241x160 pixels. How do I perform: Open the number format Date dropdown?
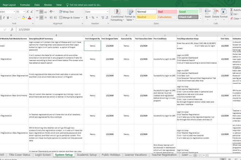coord(108,12)
